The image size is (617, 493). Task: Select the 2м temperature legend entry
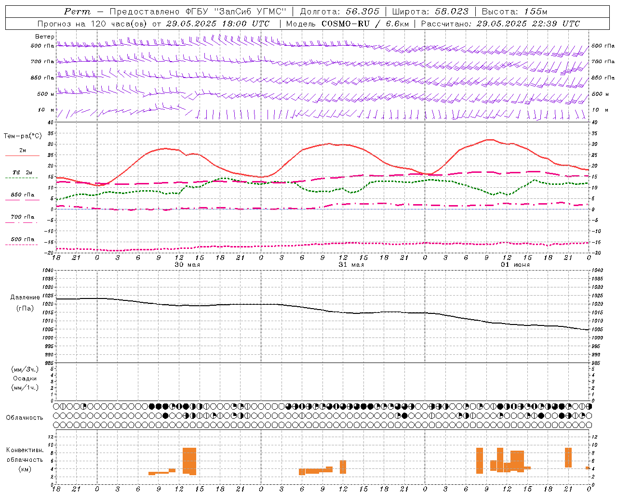pos(23,151)
